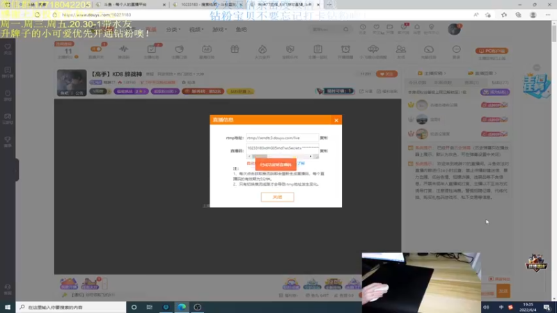Image resolution: width=557 pixels, height=313 pixels.
Task: Open the followed heart icon in header
Action: [x=376, y=29]
